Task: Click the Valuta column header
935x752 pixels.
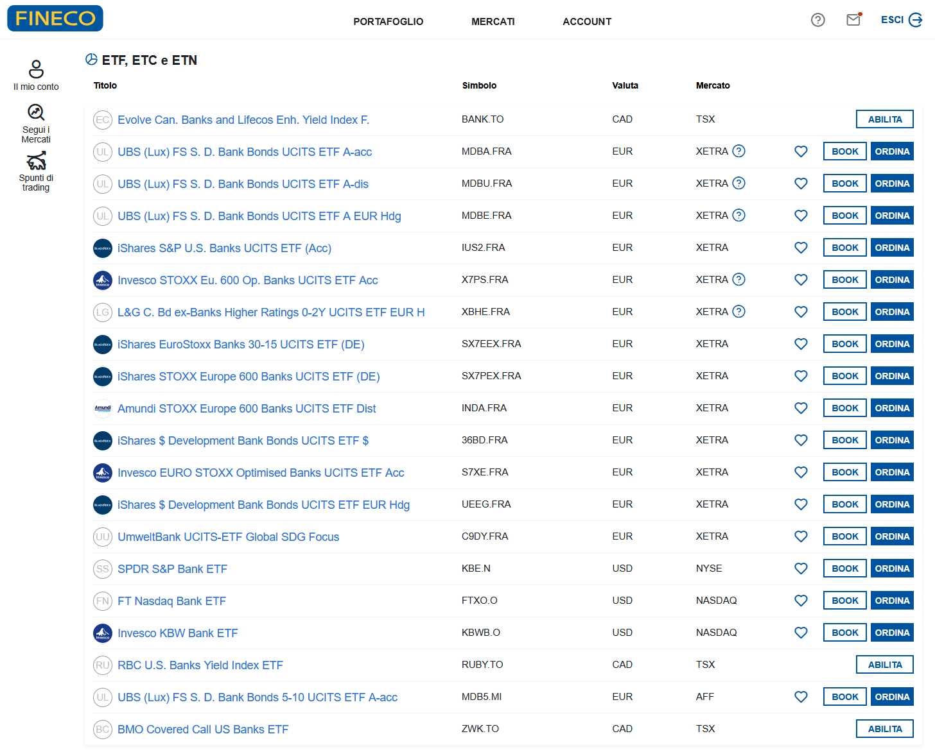Action: point(625,85)
